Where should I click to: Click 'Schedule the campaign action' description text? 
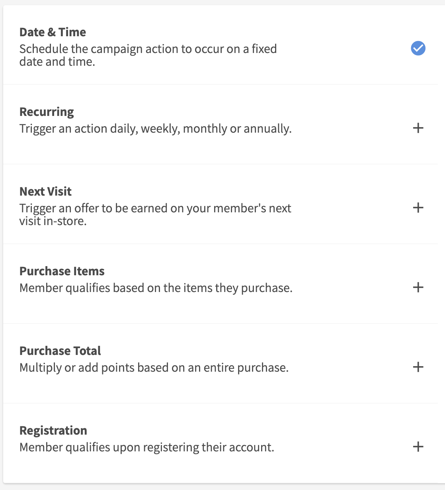point(148,49)
